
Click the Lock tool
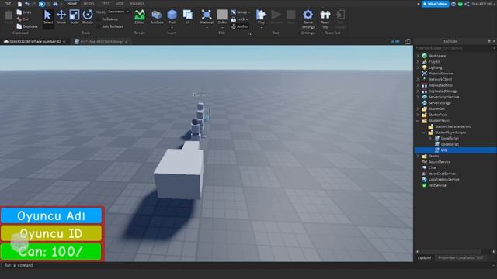coord(239,19)
